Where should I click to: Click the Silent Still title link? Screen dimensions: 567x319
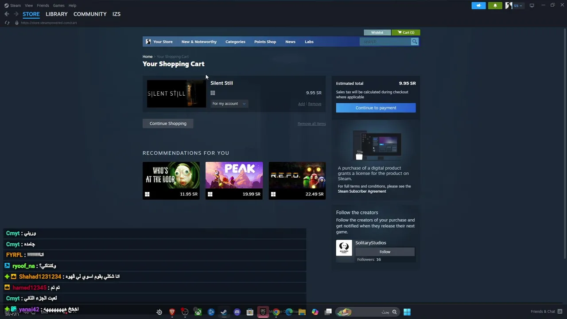221,83
